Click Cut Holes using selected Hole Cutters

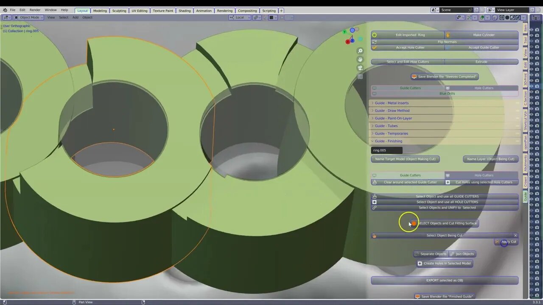pos(481,182)
